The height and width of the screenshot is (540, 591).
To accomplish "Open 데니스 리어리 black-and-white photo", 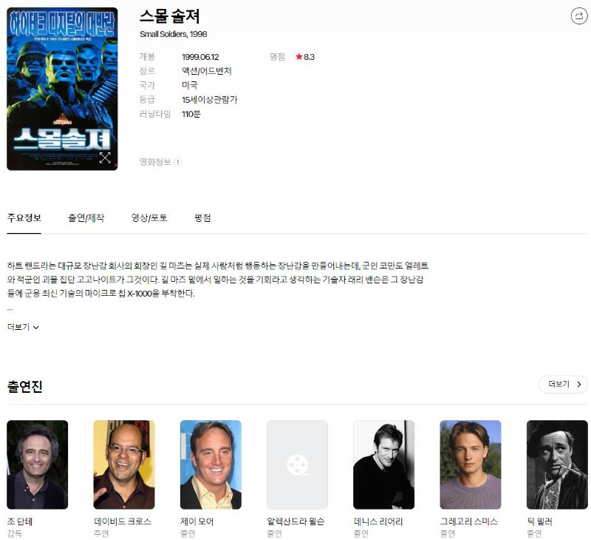I will tap(383, 465).
